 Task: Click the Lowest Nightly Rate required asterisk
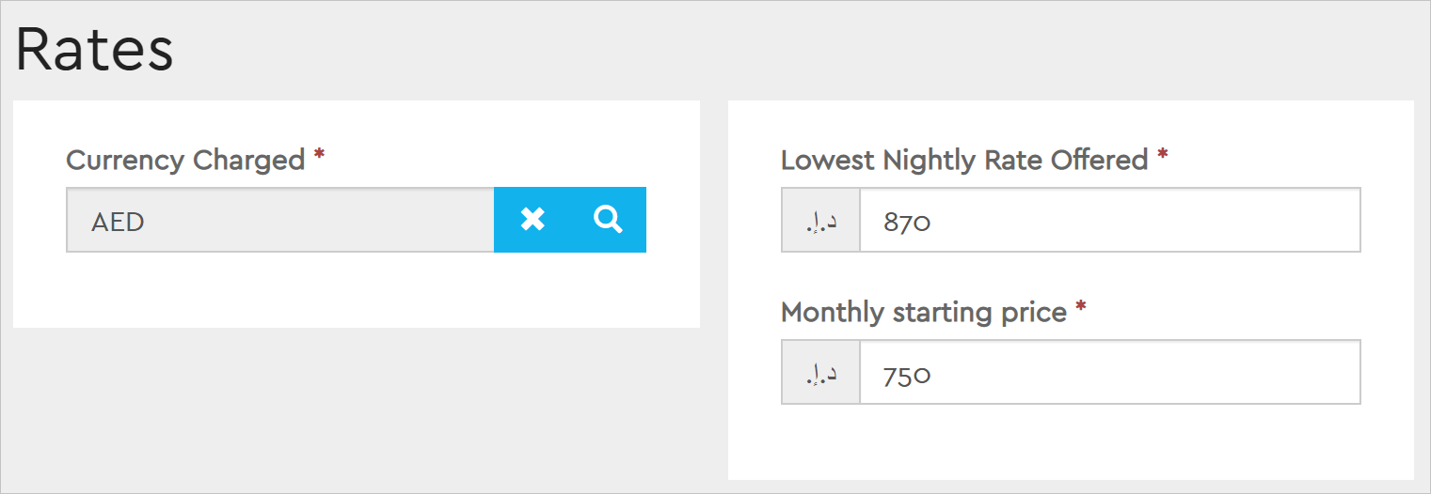tap(1163, 156)
